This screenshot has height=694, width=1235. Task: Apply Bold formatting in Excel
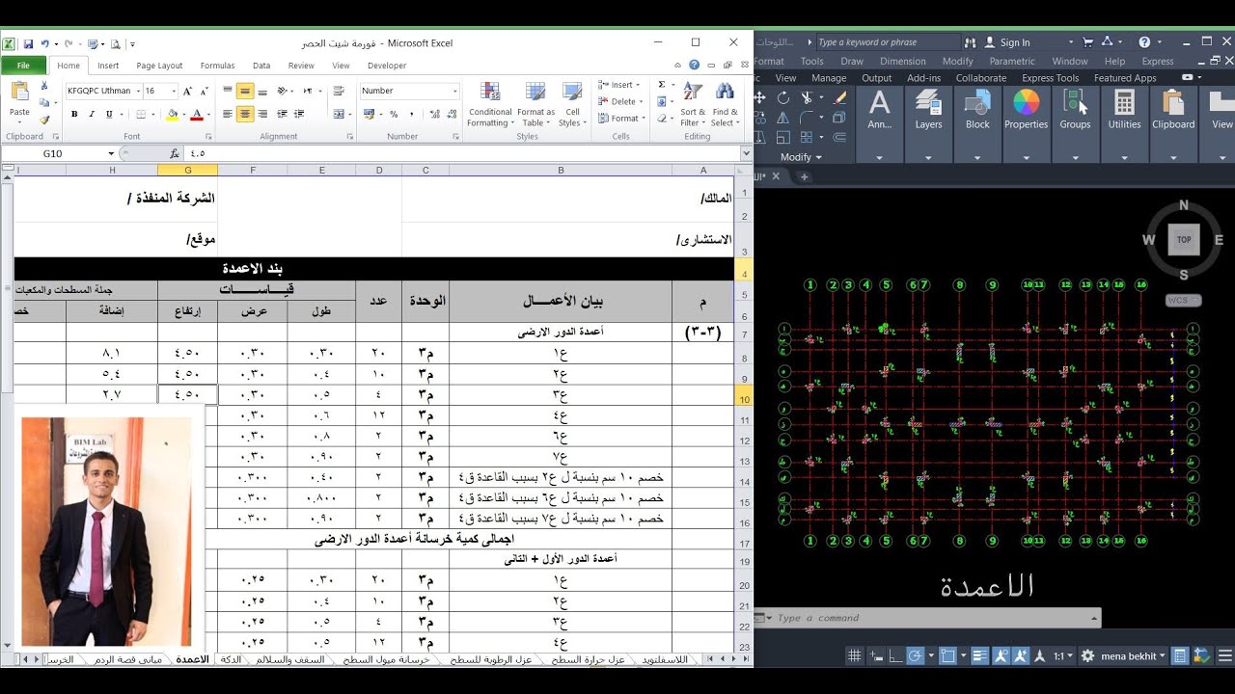[x=74, y=114]
